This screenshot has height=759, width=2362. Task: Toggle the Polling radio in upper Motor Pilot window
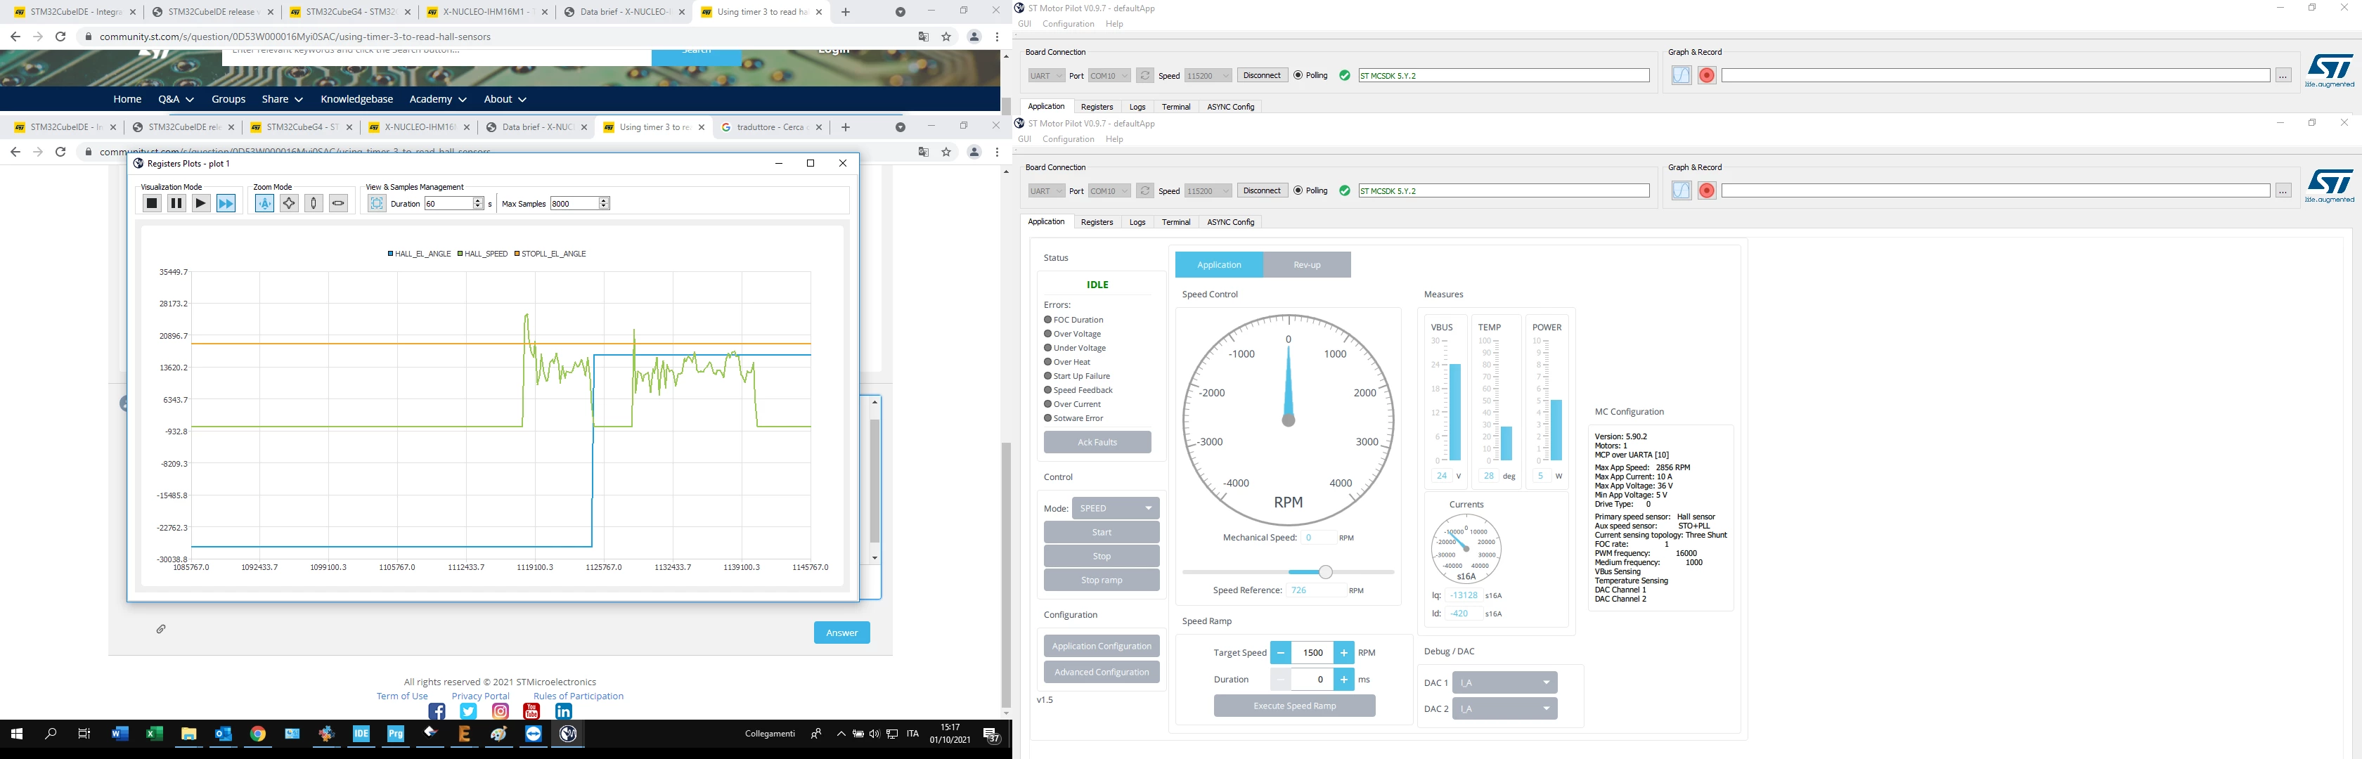[1298, 75]
